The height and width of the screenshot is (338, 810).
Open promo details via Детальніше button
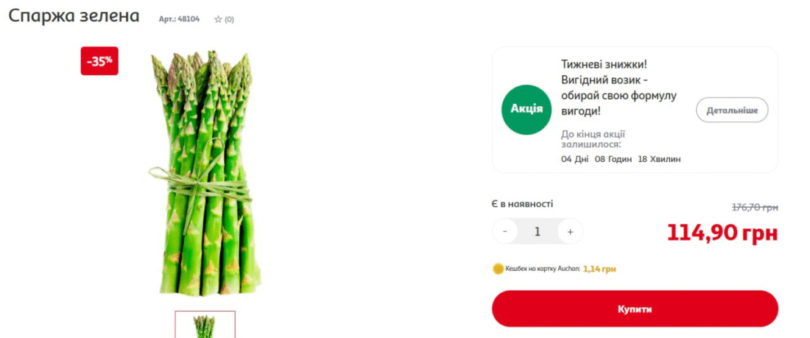pyautogui.click(x=732, y=110)
